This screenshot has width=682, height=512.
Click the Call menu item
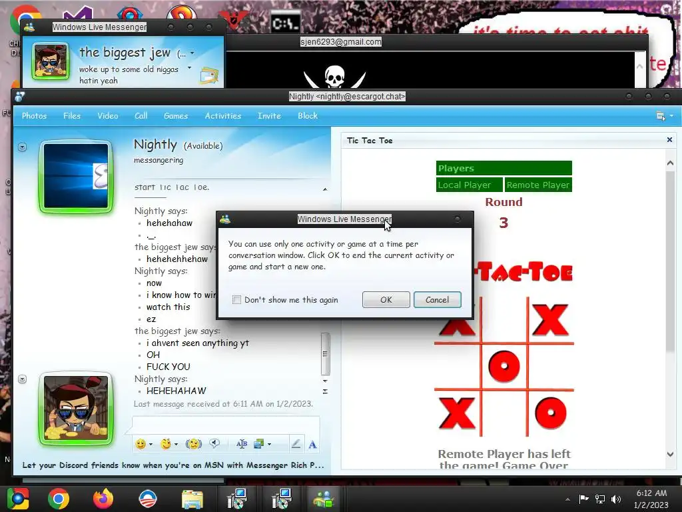pyautogui.click(x=141, y=116)
